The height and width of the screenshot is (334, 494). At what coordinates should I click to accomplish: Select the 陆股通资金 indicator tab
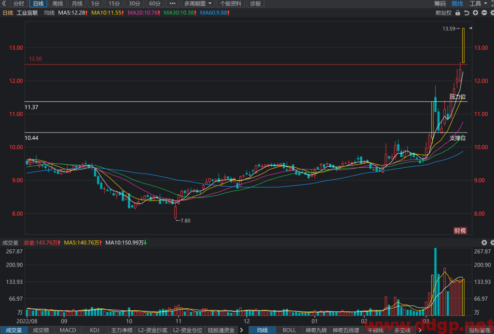click(x=221, y=330)
